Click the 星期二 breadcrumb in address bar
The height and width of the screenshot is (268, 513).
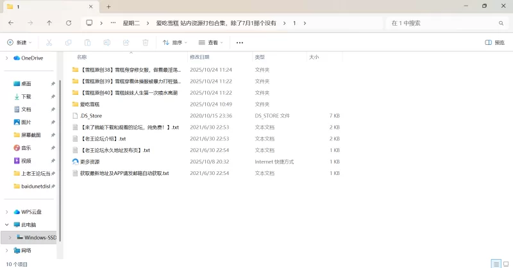point(131,22)
